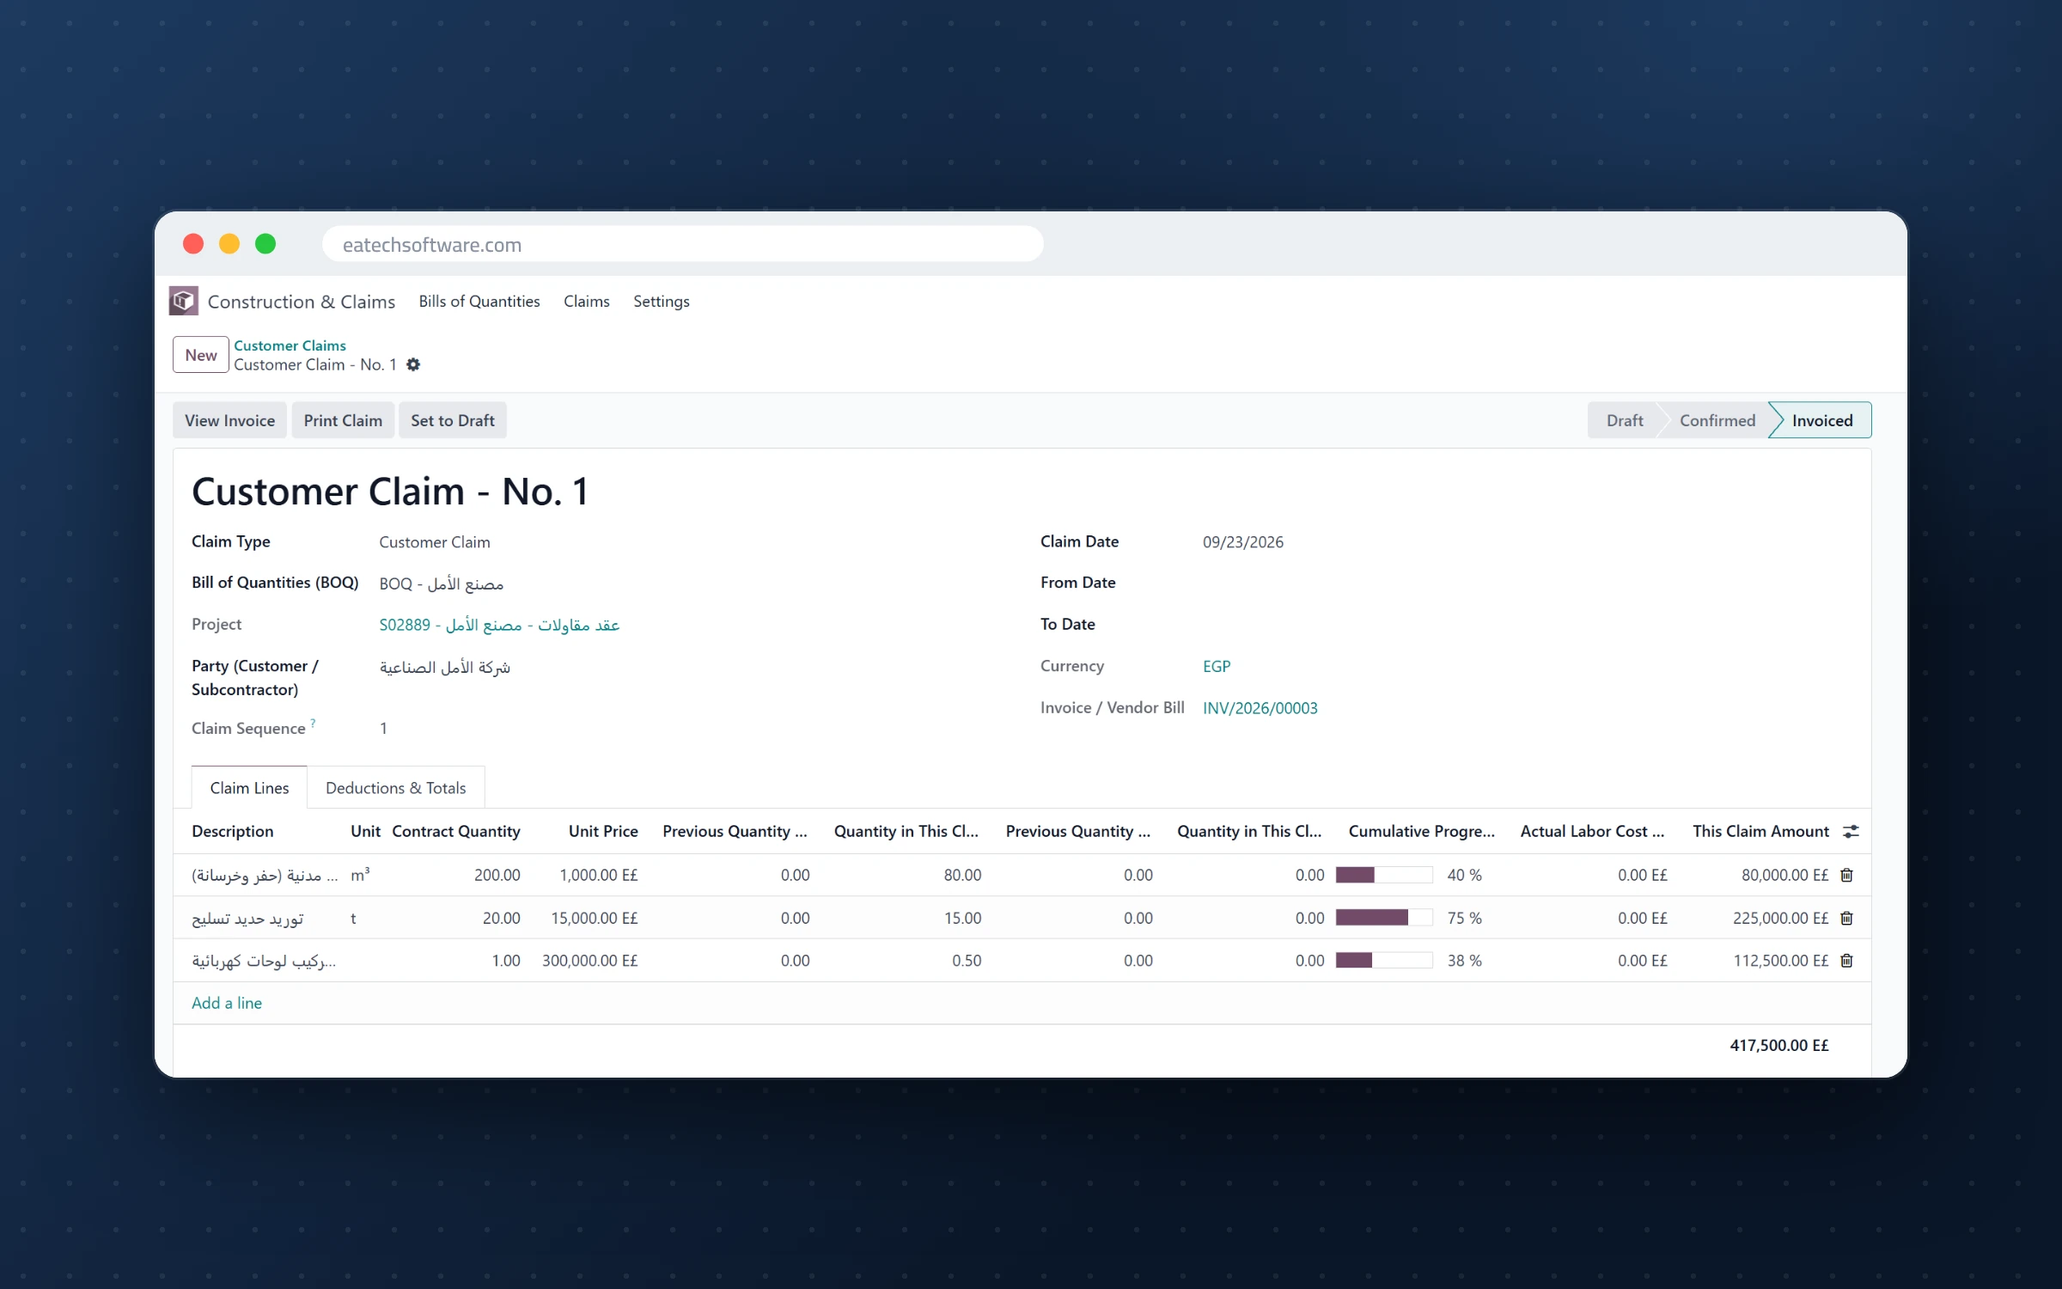This screenshot has width=2062, height=1289.
Task: Click the red close window dot
Action: coord(193,244)
